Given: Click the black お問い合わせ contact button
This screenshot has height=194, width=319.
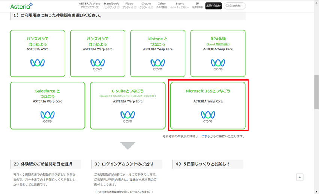Looking at the screenshot, I should click(x=214, y=6).
